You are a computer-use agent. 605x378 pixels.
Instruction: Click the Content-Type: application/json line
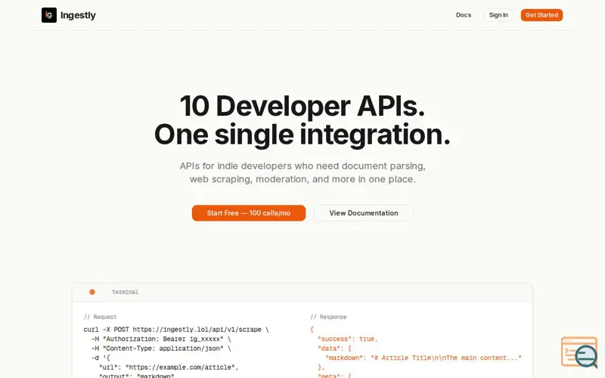point(161,349)
